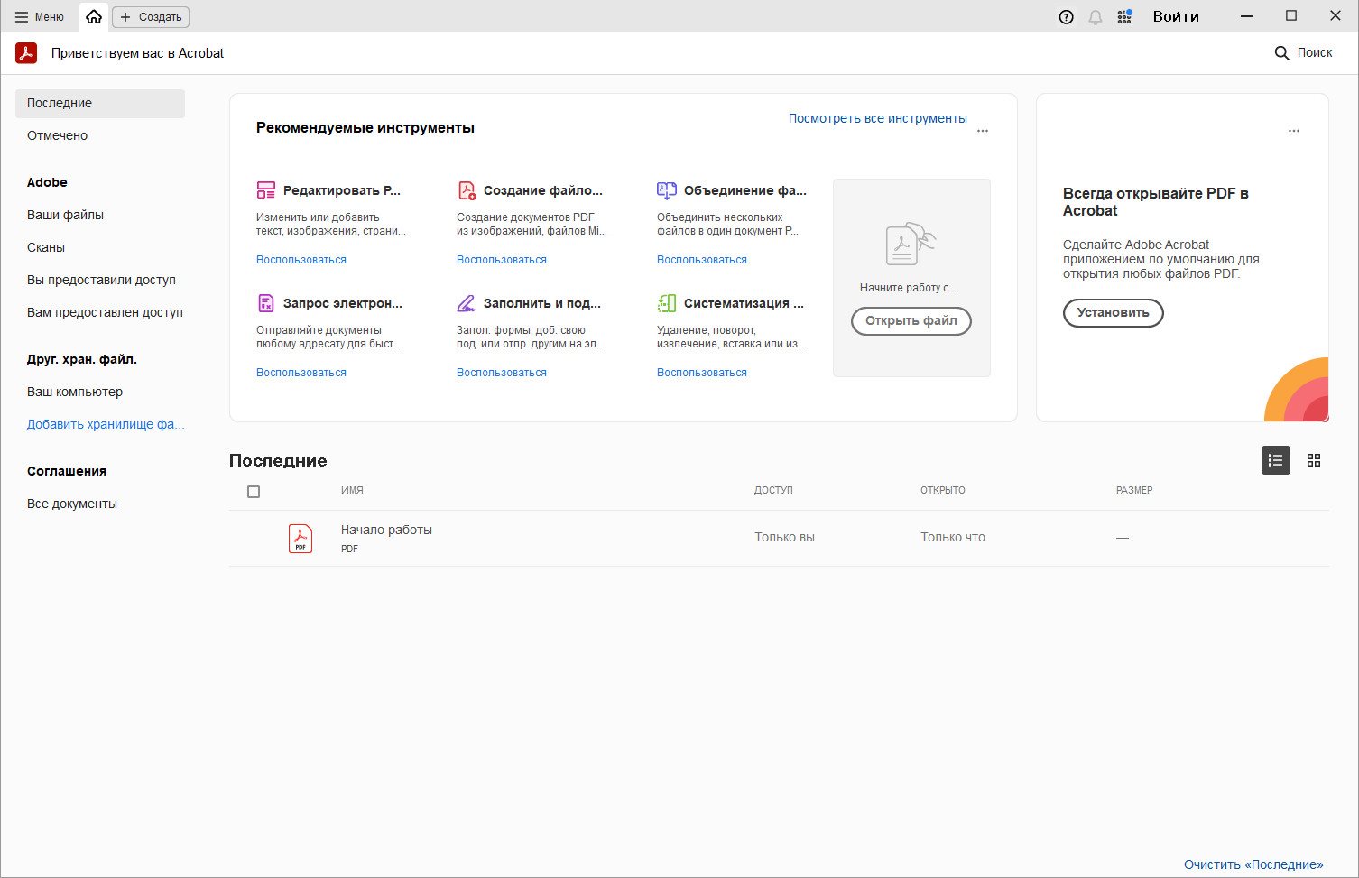Open the Adobe apps grid icon
Viewport: 1359px width, 878px height.
pos(1124,17)
